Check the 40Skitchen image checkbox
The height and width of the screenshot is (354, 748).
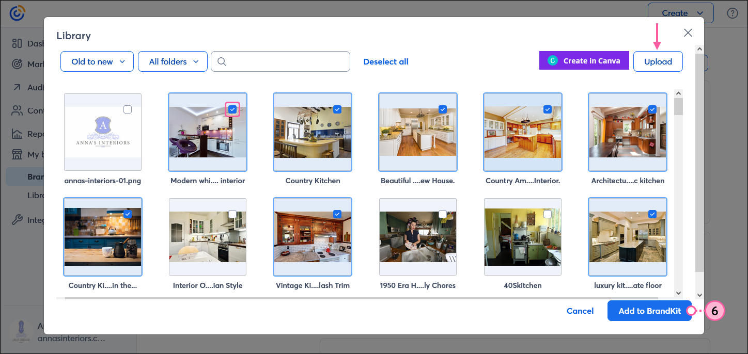point(548,214)
